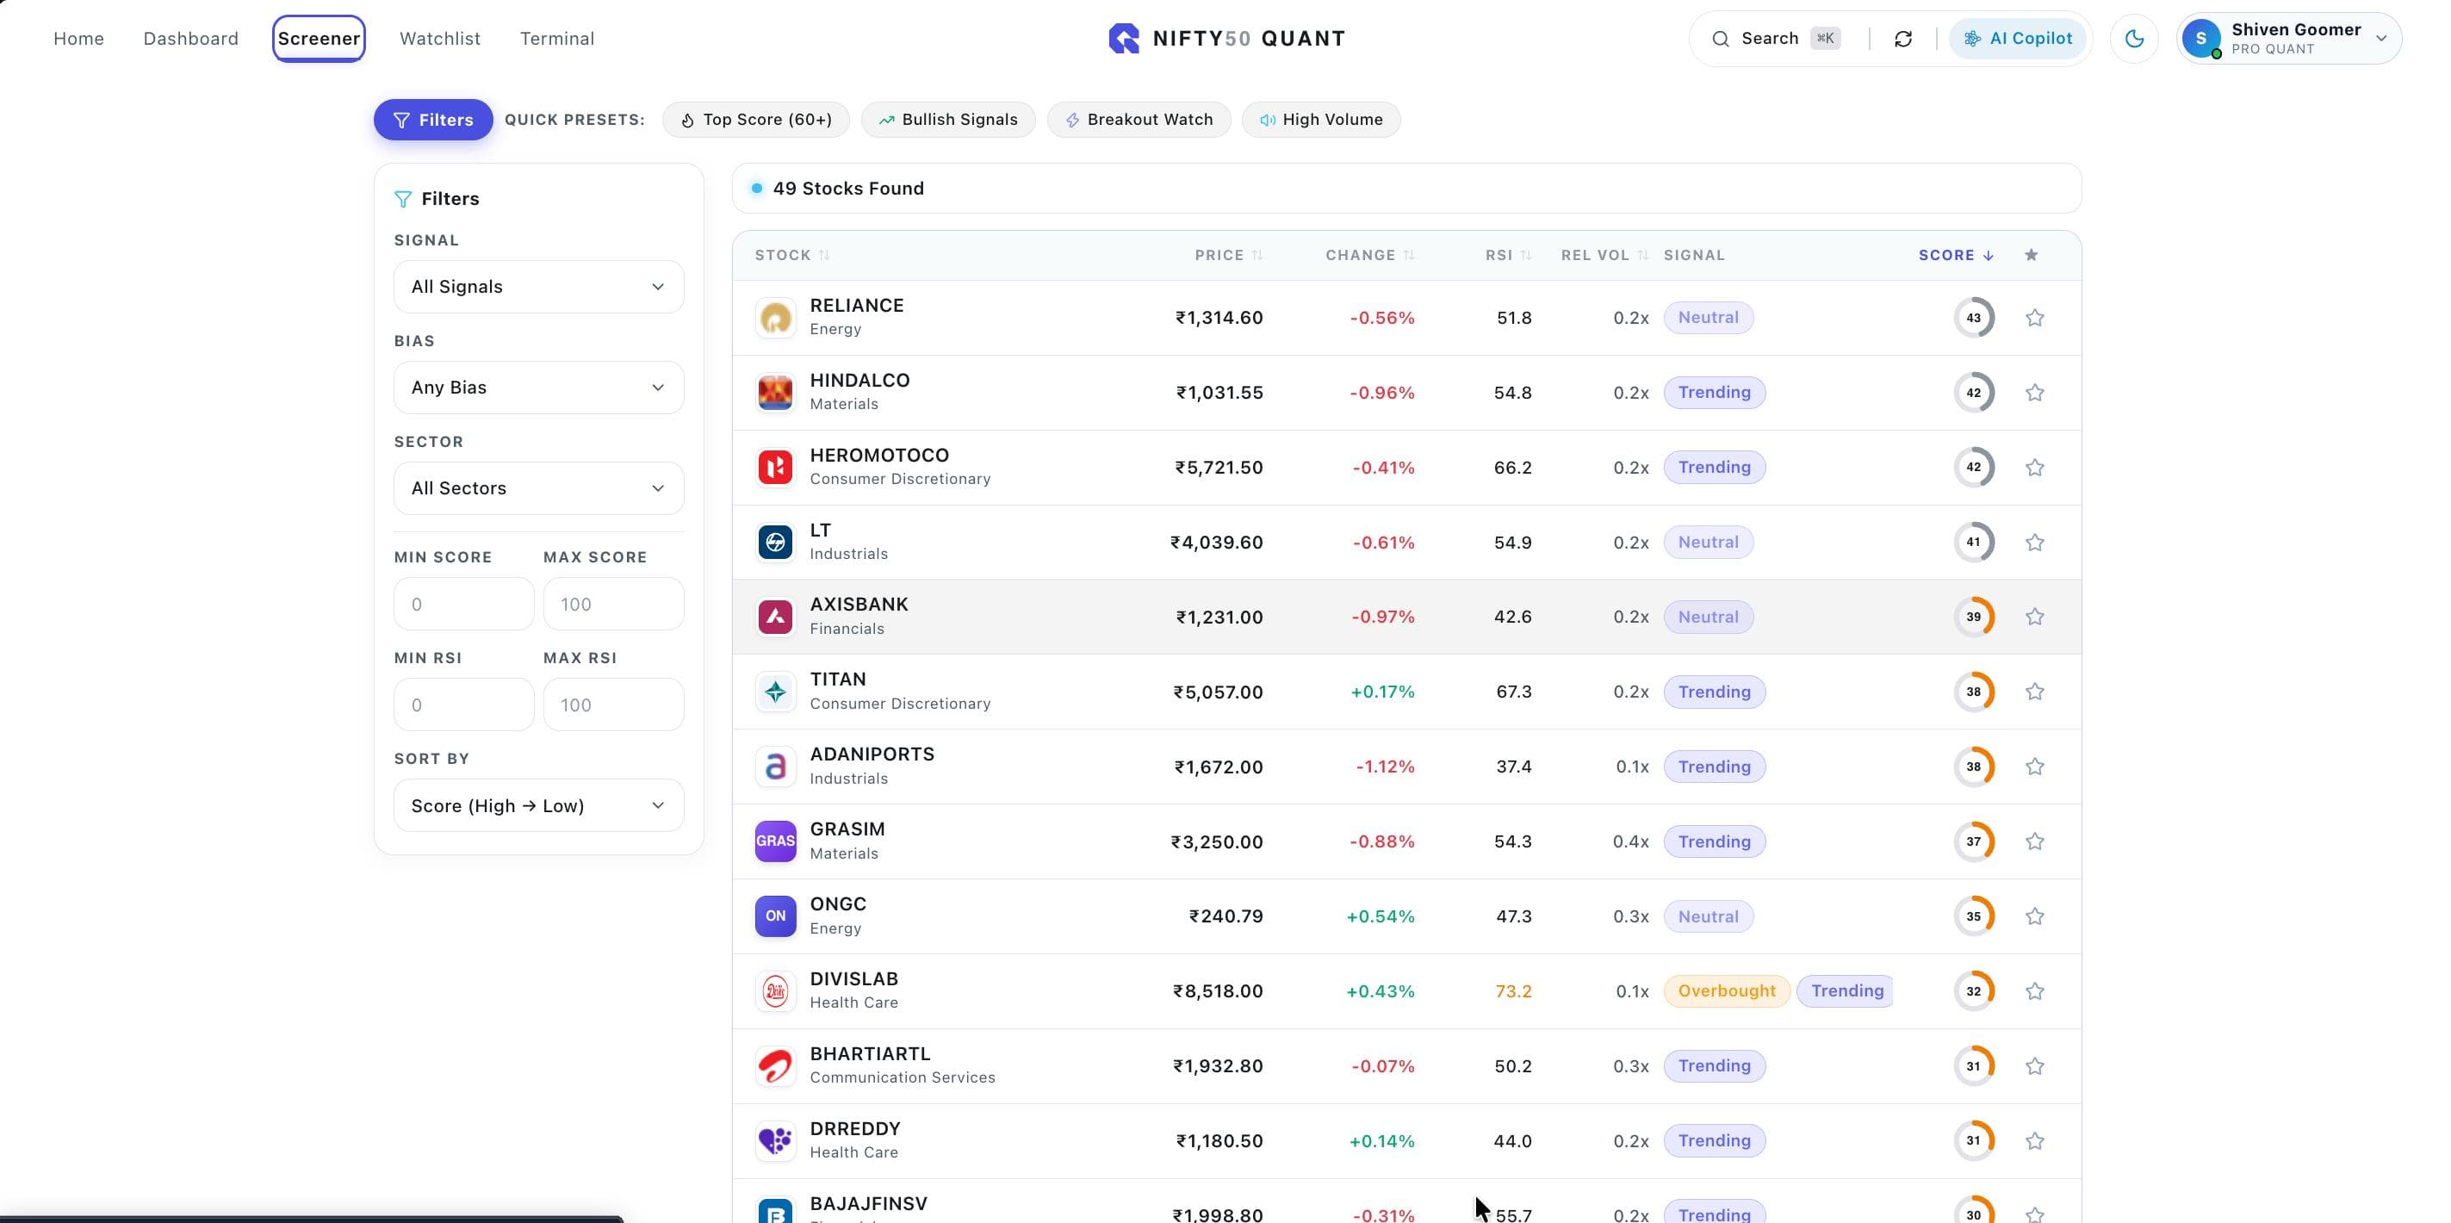Viewport: 2451px width, 1223px height.
Task: Click the DRREDDY logo icon
Action: [775, 1141]
